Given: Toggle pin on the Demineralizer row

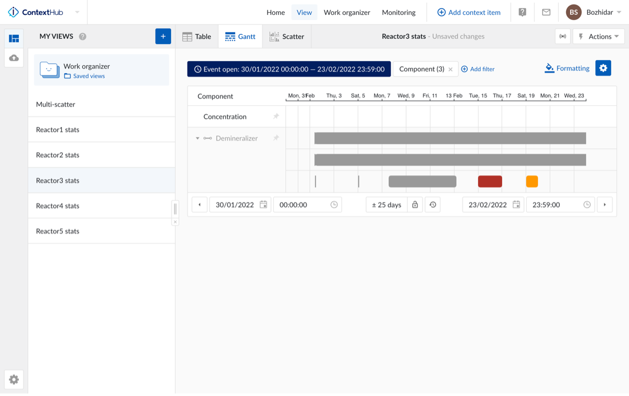Looking at the screenshot, I should [276, 138].
